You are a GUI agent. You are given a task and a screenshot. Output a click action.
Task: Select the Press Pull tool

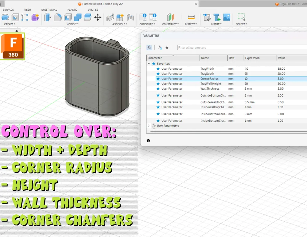coord(48,17)
